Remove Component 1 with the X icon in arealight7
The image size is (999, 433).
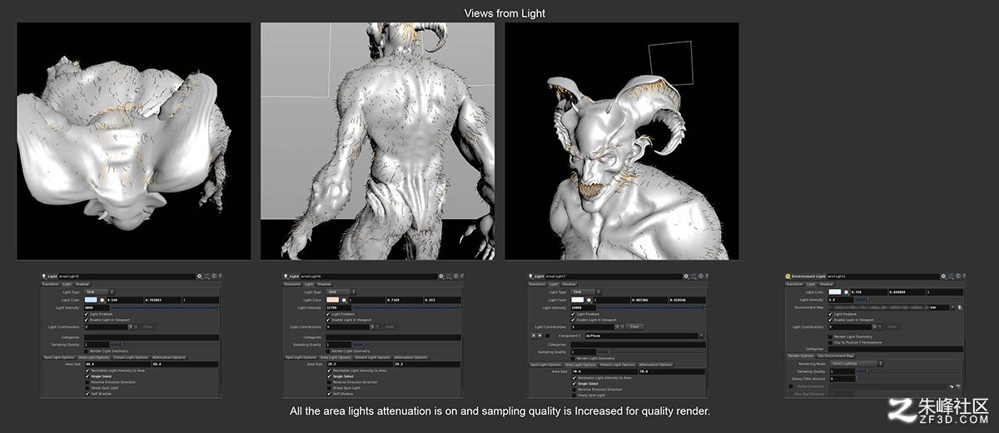(x=533, y=336)
